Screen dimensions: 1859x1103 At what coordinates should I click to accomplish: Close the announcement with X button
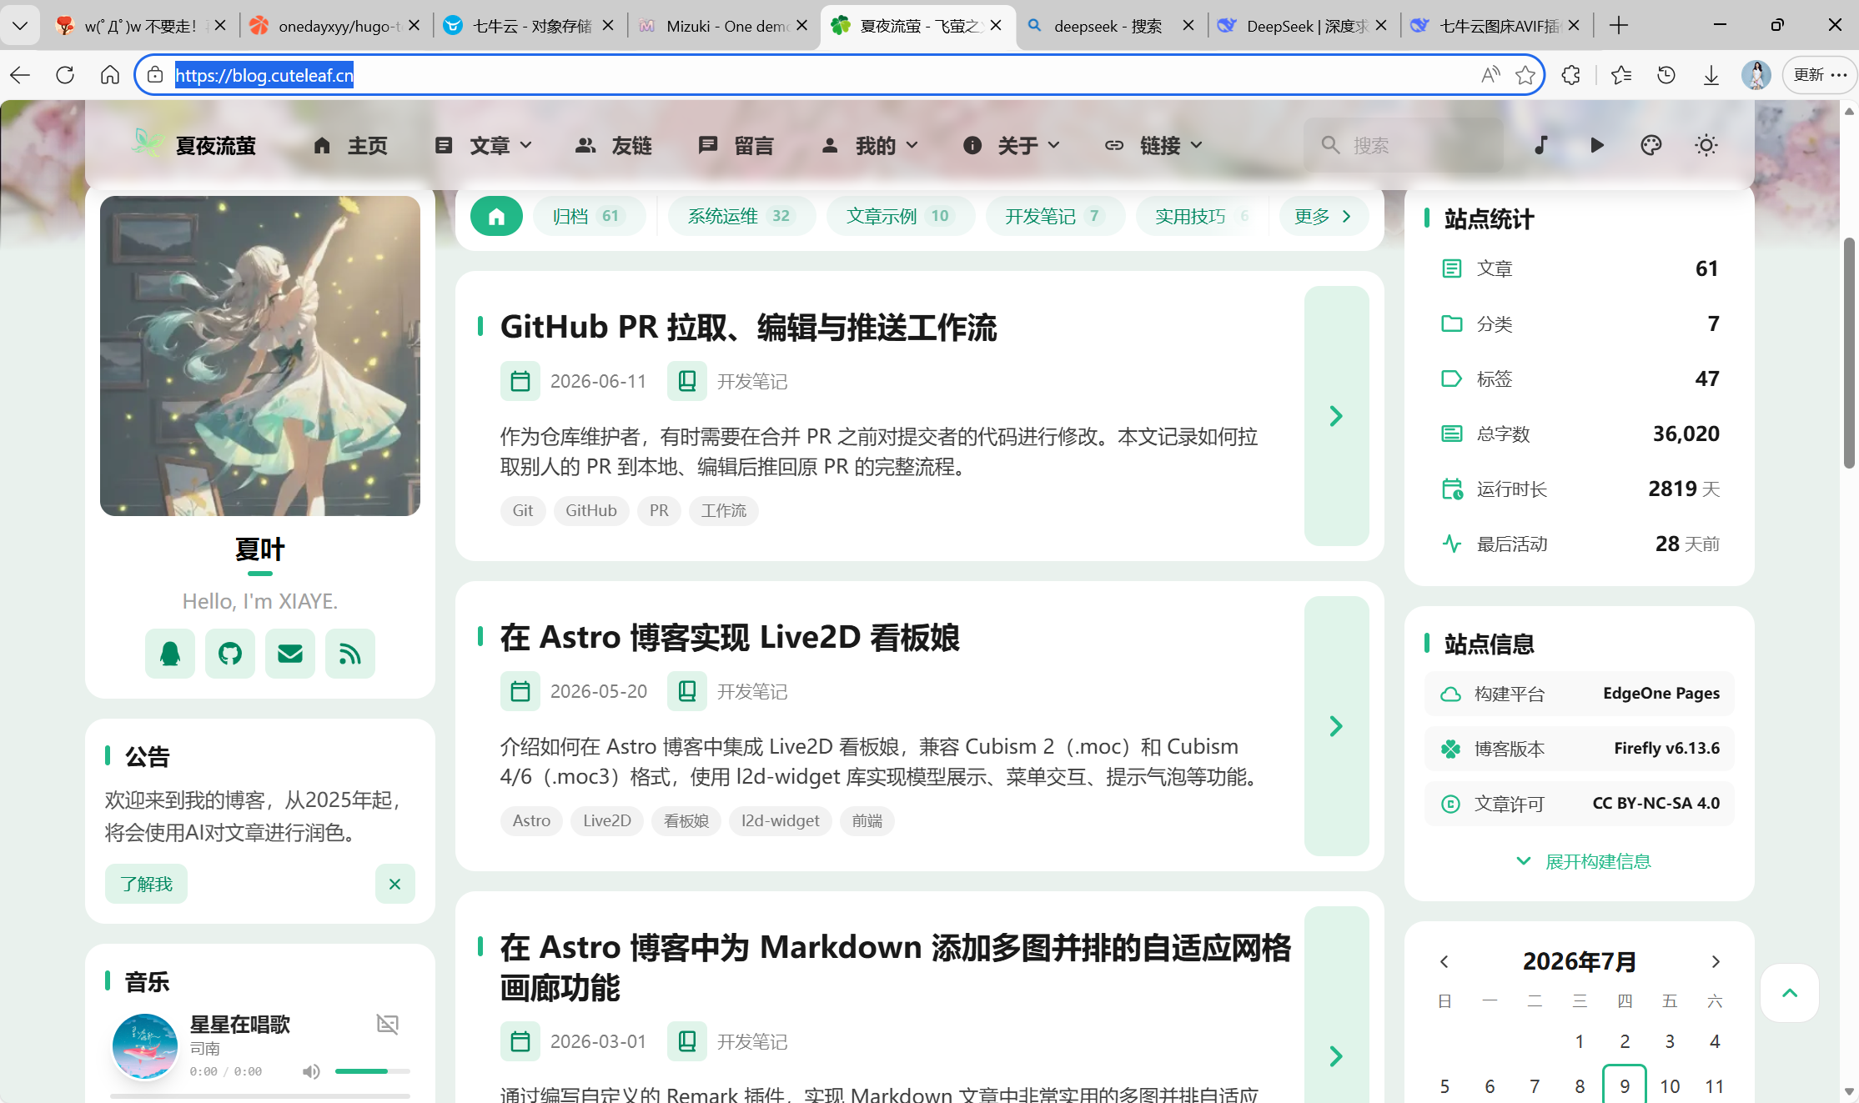pos(395,884)
